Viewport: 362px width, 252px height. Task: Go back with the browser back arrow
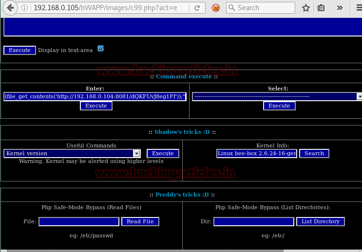[x=10, y=8]
